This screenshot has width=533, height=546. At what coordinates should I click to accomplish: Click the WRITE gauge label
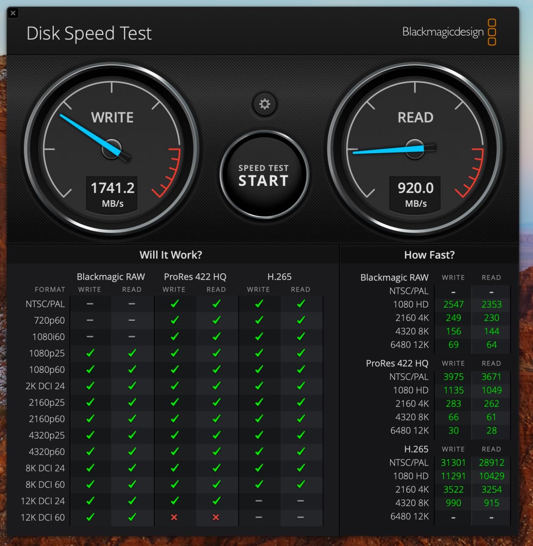[112, 118]
